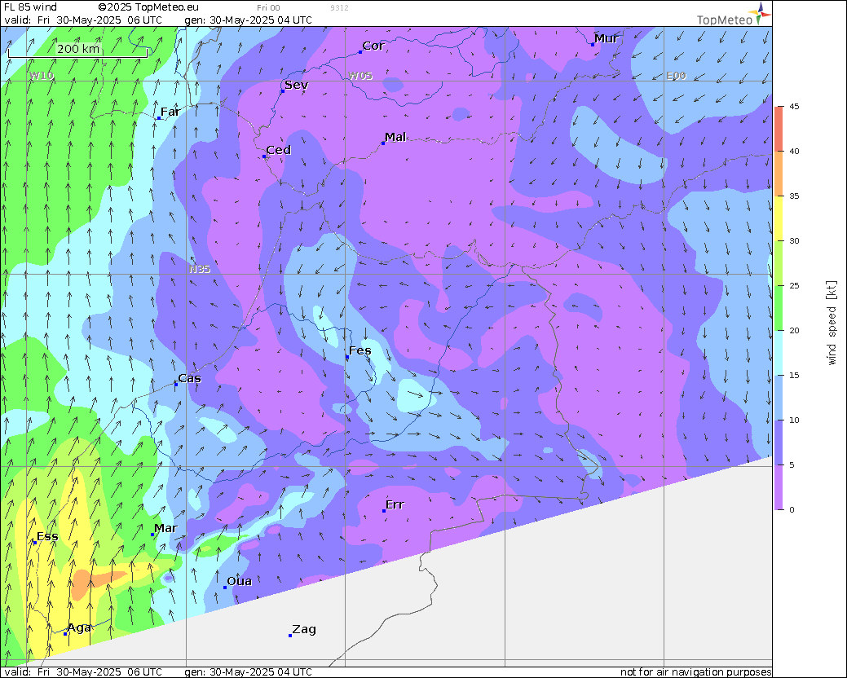
Task: Select the Sev city label
Action: (296, 85)
